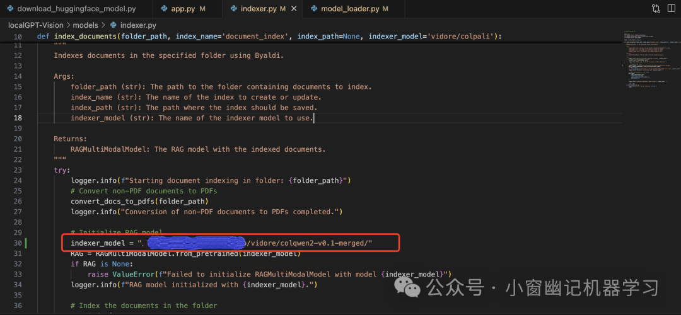Click the folder_path (str) docstring line

coord(221,87)
